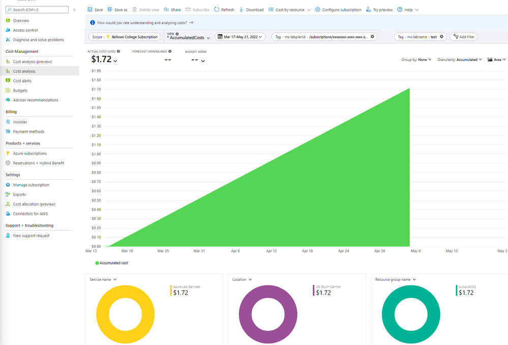Click the Subscribe envelope icon
Screen dimensions: 508x345
(x=188, y=10)
